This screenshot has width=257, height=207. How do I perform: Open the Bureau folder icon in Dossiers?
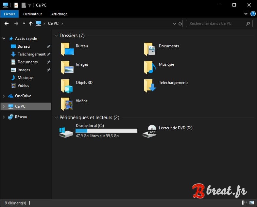click(67, 49)
